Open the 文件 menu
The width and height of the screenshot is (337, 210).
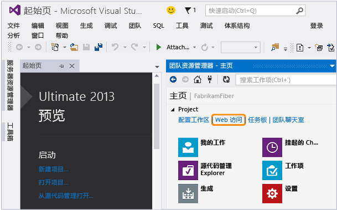pyautogui.click(x=13, y=25)
